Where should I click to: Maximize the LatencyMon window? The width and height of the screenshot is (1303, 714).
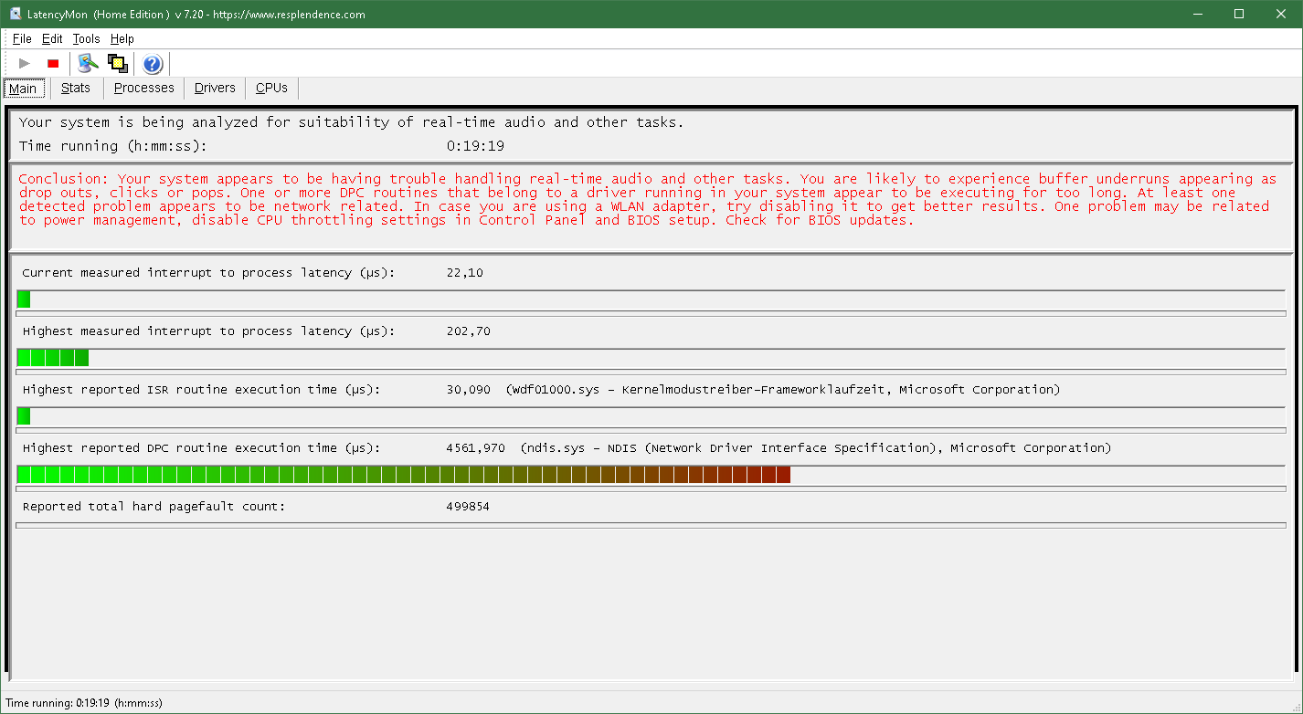(x=1239, y=14)
